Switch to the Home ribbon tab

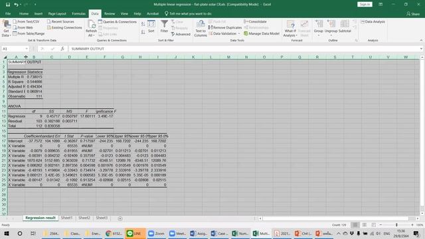click(24, 13)
